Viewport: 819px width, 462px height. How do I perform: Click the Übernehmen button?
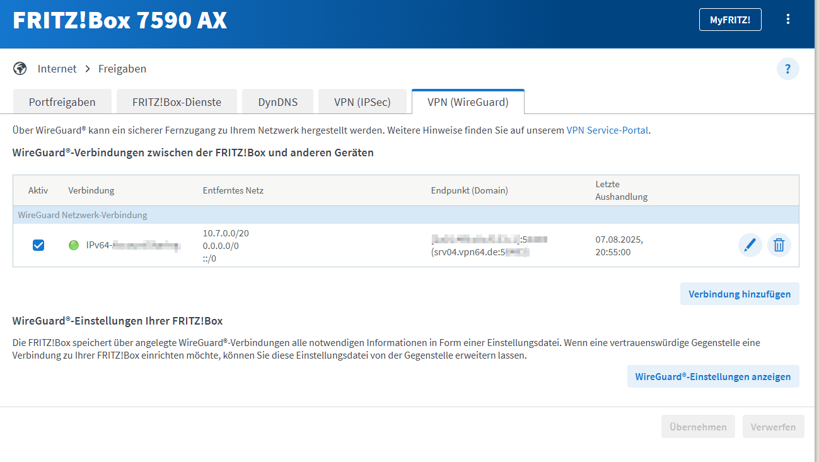tap(698, 427)
